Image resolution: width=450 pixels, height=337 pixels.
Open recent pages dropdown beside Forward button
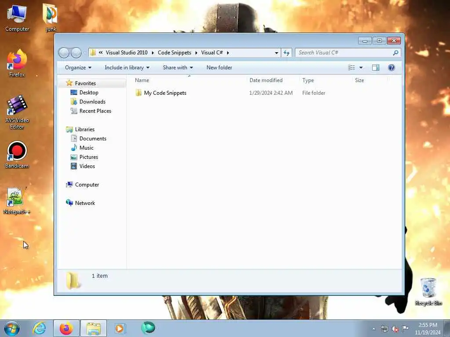pos(85,53)
